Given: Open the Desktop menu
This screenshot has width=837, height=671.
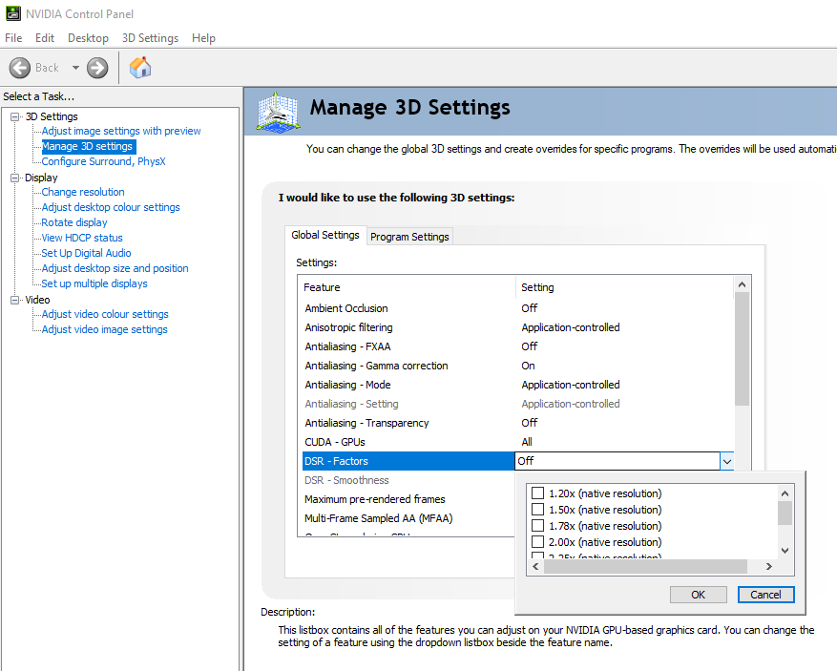Looking at the screenshot, I should (88, 38).
